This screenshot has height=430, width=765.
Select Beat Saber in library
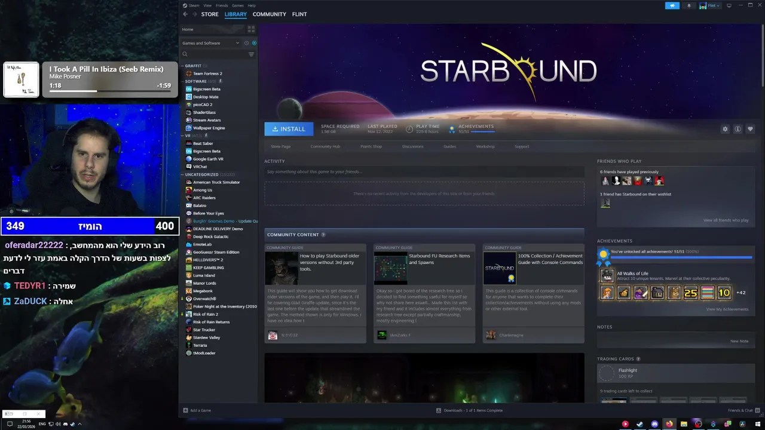coord(203,143)
